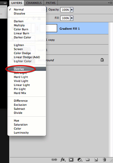Open the Layers panel options menu
This screenshot has height=163, width=113.
pyautogui.click(x=110, y=3)
